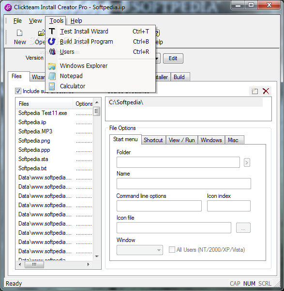
Task: Click into the Name input field
Action: pyautogui.click(x=184, y=184)
